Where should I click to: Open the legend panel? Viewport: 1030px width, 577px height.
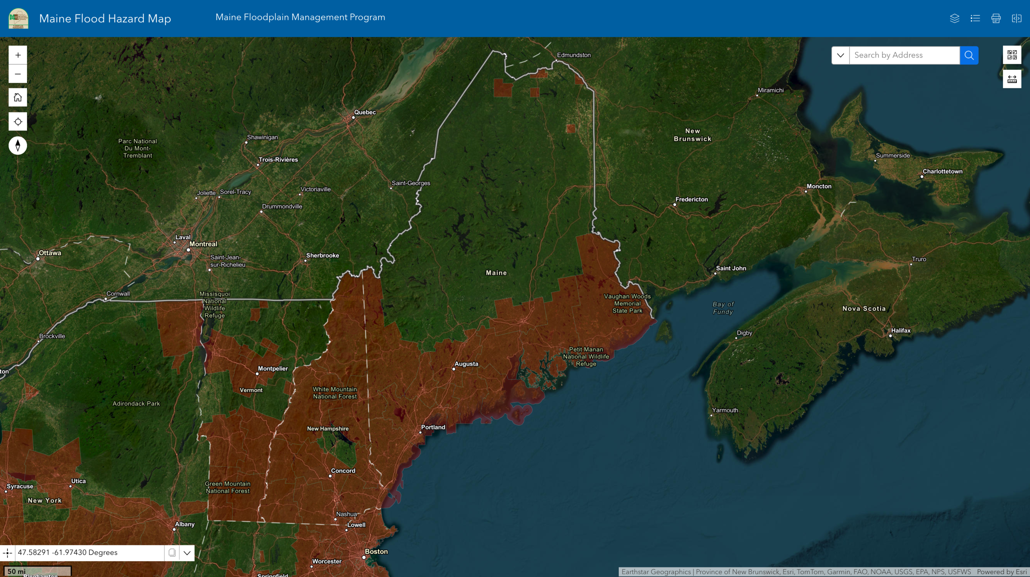click(975, 18)
